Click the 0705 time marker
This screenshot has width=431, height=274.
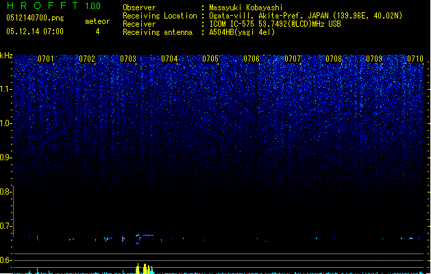click(x=210, y=59)
